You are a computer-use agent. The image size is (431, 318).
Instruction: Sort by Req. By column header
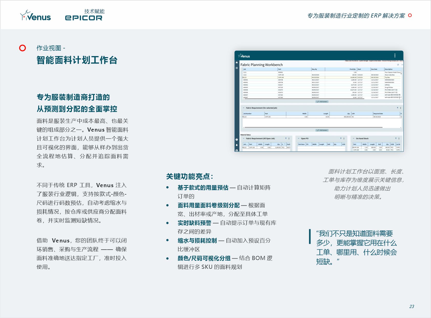coord(318,69)
